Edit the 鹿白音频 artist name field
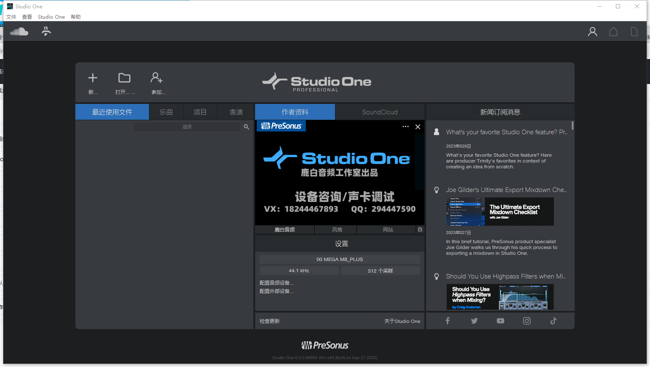Screen dimensions: 650x367 click(285, 229)
